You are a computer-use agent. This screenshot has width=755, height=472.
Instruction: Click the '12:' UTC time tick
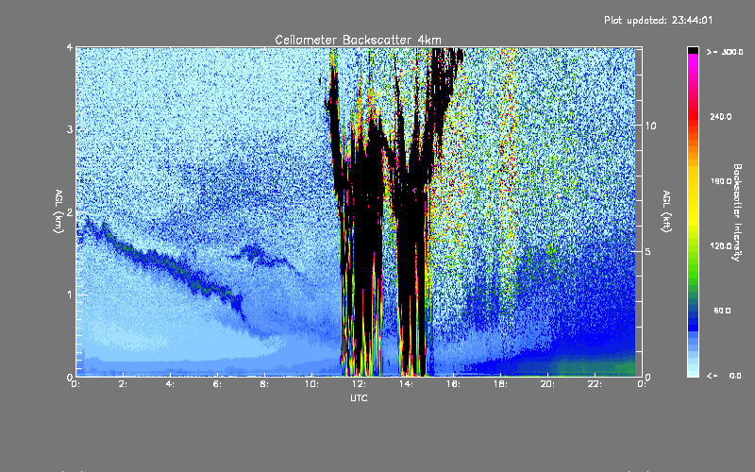click(x=359, y=384)
